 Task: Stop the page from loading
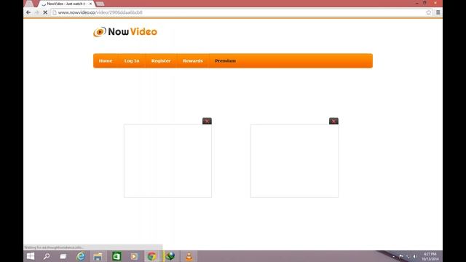tap(45, 12)
